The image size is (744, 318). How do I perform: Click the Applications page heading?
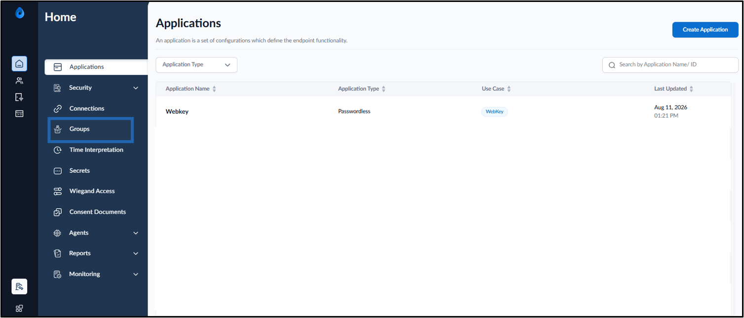coord(188,23)
